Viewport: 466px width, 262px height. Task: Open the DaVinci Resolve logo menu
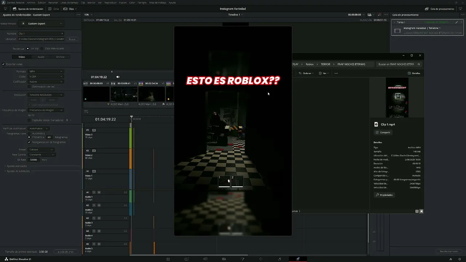coord(3,3)
